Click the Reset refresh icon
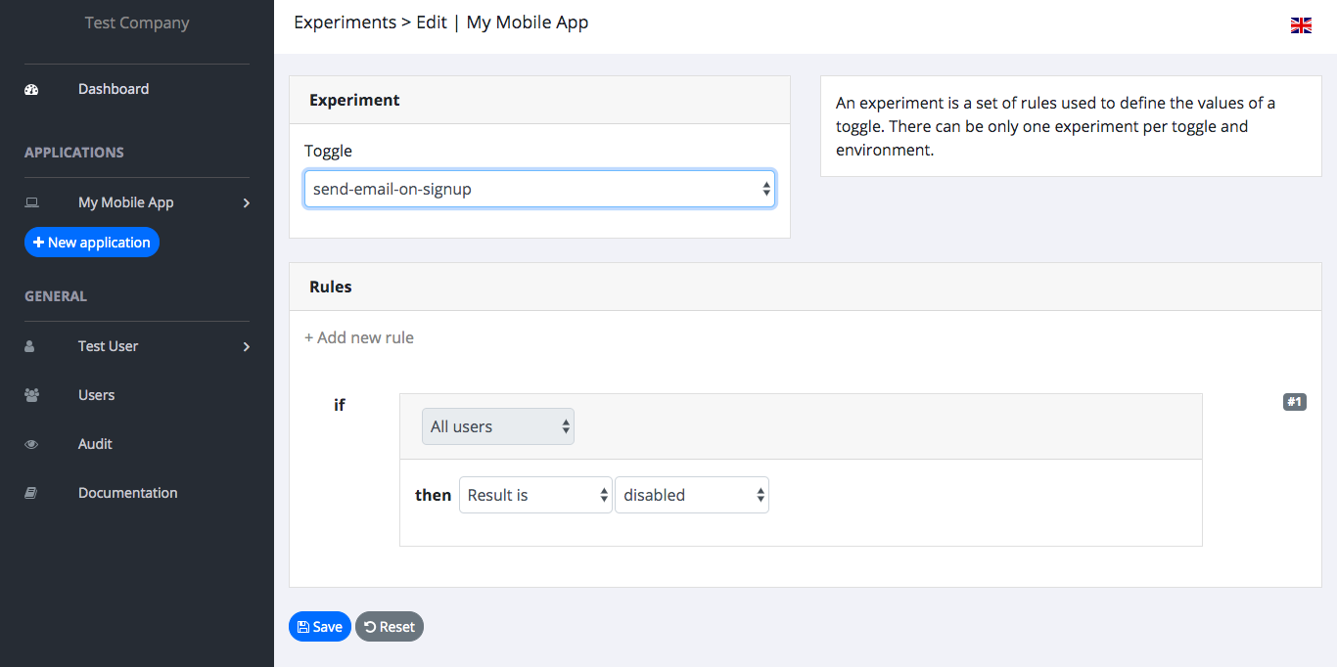 (x=370, y=626)
